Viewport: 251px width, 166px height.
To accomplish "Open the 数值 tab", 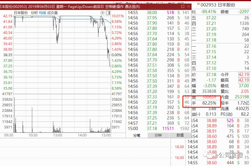I will [180, 135].
